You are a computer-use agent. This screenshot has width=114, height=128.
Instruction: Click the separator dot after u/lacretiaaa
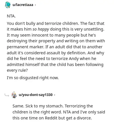(x=35, y=5)
